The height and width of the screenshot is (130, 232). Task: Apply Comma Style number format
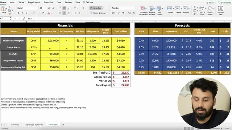(123, 13)
